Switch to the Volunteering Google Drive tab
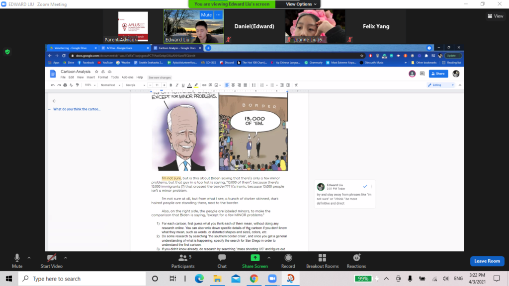This screenshot has width=509, height=286. (x=73, y=48)
